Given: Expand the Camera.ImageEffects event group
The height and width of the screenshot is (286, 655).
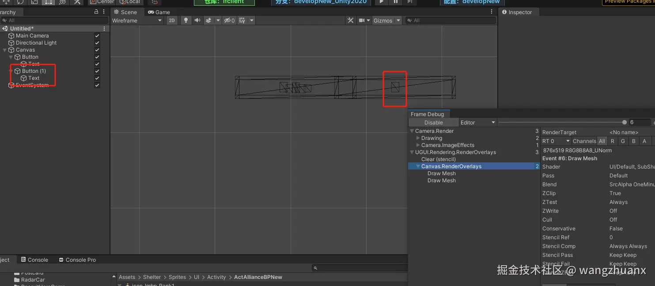Looking at the screenshot, I should pyautogui.click(x=418, y=145).
